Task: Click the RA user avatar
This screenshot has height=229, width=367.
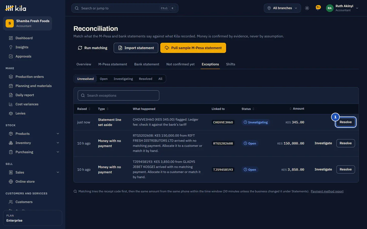Action: 330,8
